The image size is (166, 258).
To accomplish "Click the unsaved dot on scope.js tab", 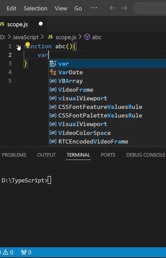I will click(40, 24).
